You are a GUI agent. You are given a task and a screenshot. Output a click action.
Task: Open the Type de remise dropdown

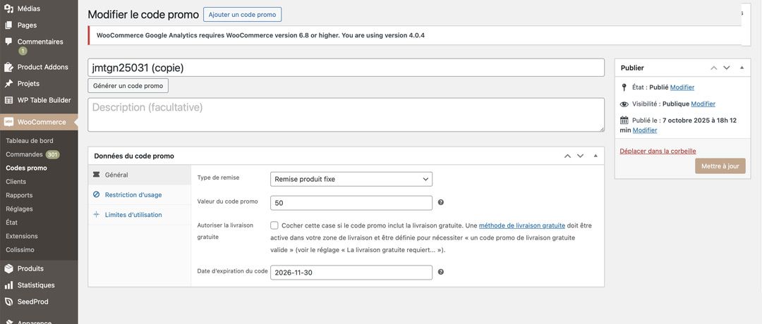[351, 179]
